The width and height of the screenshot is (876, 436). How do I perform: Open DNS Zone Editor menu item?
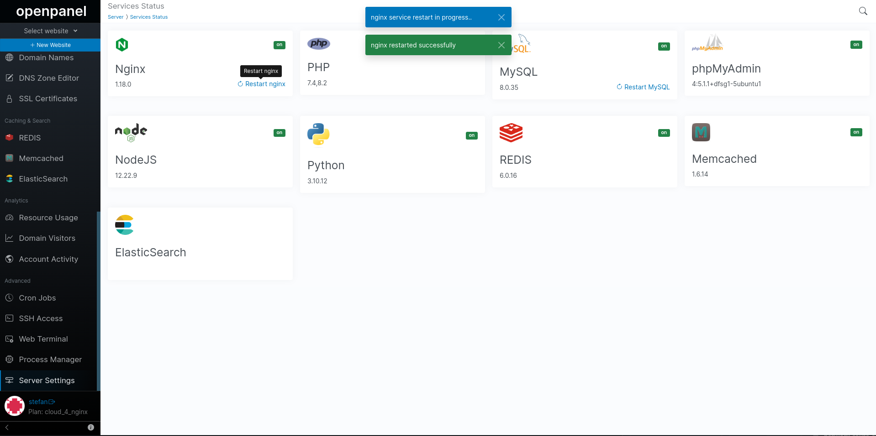(x=49, y=78)
